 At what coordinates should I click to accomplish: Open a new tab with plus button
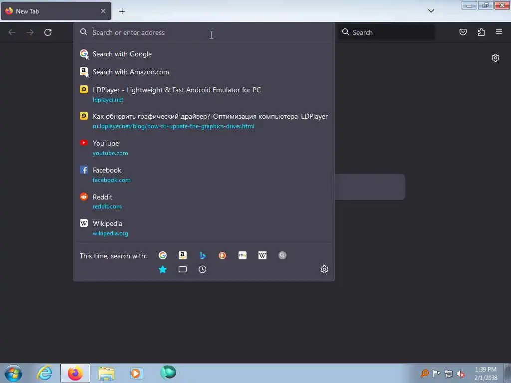pyautogui.click(x=122, y=11)
